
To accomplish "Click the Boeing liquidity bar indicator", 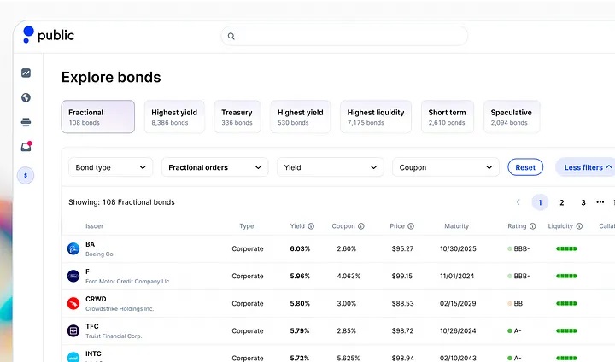I will (x=566, y=248).
